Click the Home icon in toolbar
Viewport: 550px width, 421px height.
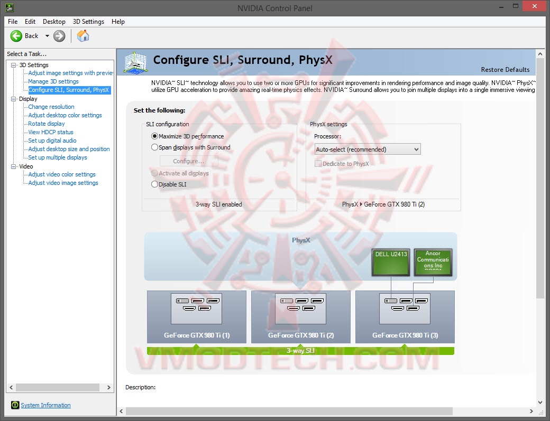click(x=83, y=36)
